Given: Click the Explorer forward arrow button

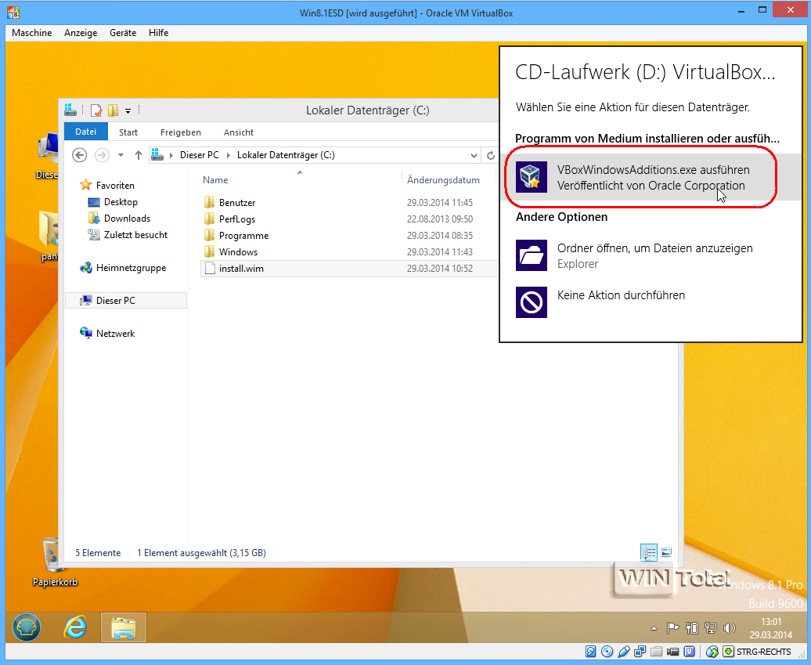Looking at the screenshot, I should point(102,155).
